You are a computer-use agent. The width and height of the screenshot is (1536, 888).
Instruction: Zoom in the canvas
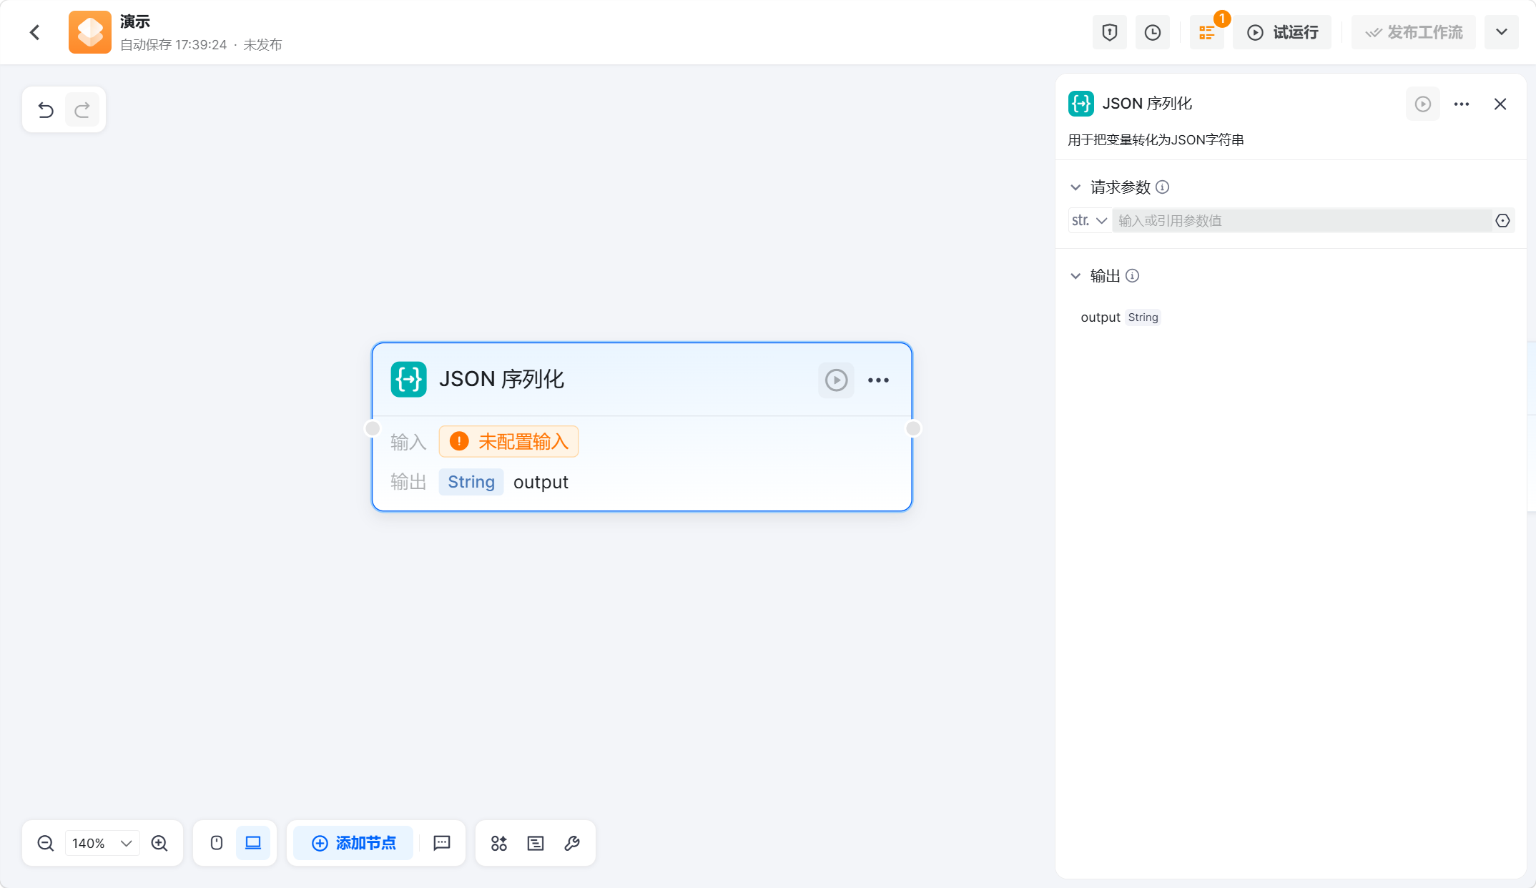[x=159, y=843]
